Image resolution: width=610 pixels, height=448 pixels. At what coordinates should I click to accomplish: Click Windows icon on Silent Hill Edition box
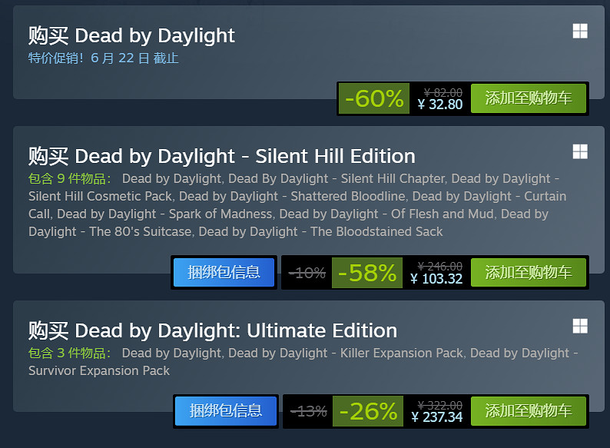coord(580,151)
